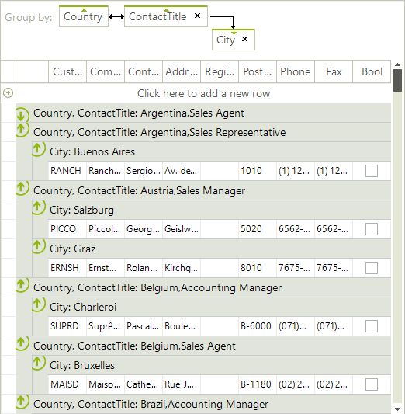Click here to add a new row
The width and height of the screenshot is (405, 414).
203,93
